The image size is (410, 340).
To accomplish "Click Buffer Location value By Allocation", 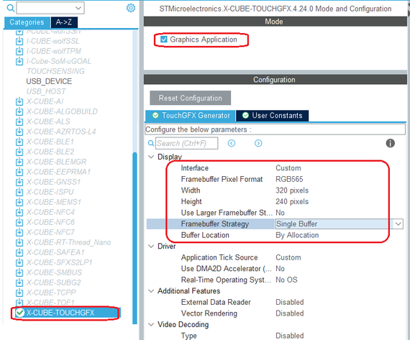I will coord(297,235).
